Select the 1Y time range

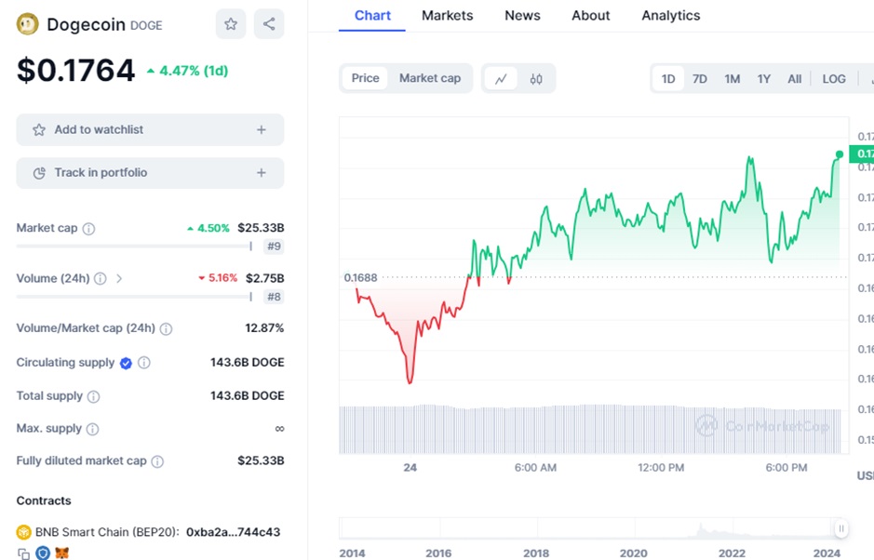(763, 79)
